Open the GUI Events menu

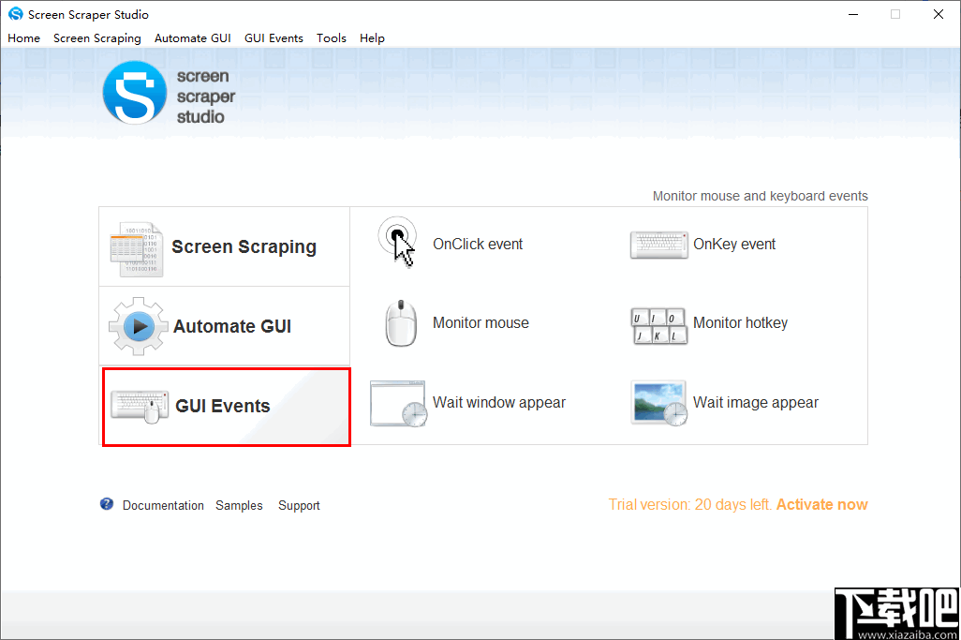(x=274, y=38)
